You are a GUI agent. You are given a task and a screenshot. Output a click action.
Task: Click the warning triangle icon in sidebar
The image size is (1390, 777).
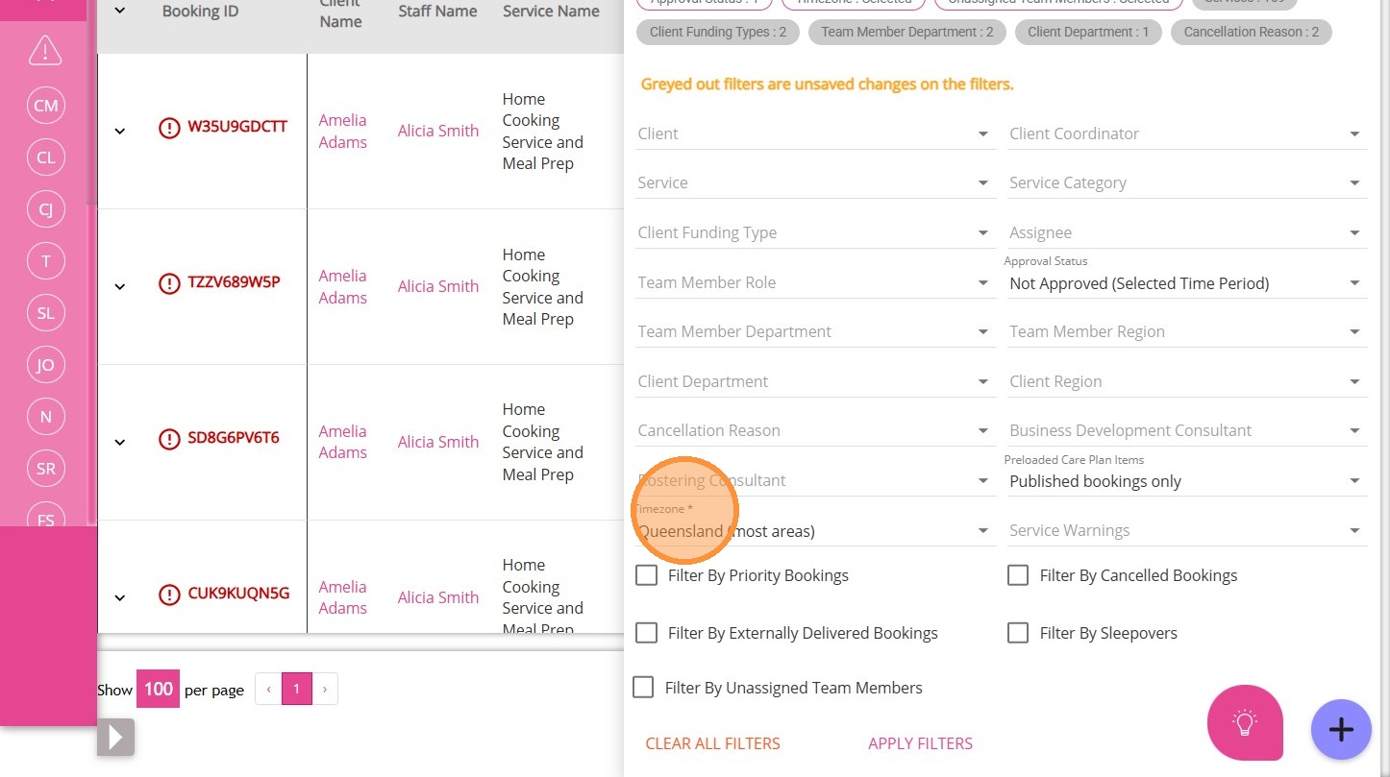[45, 51]
